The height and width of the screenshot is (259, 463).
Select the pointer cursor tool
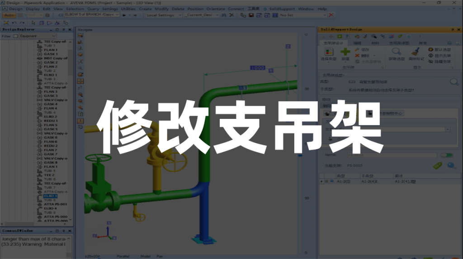(x=33, y=23)
